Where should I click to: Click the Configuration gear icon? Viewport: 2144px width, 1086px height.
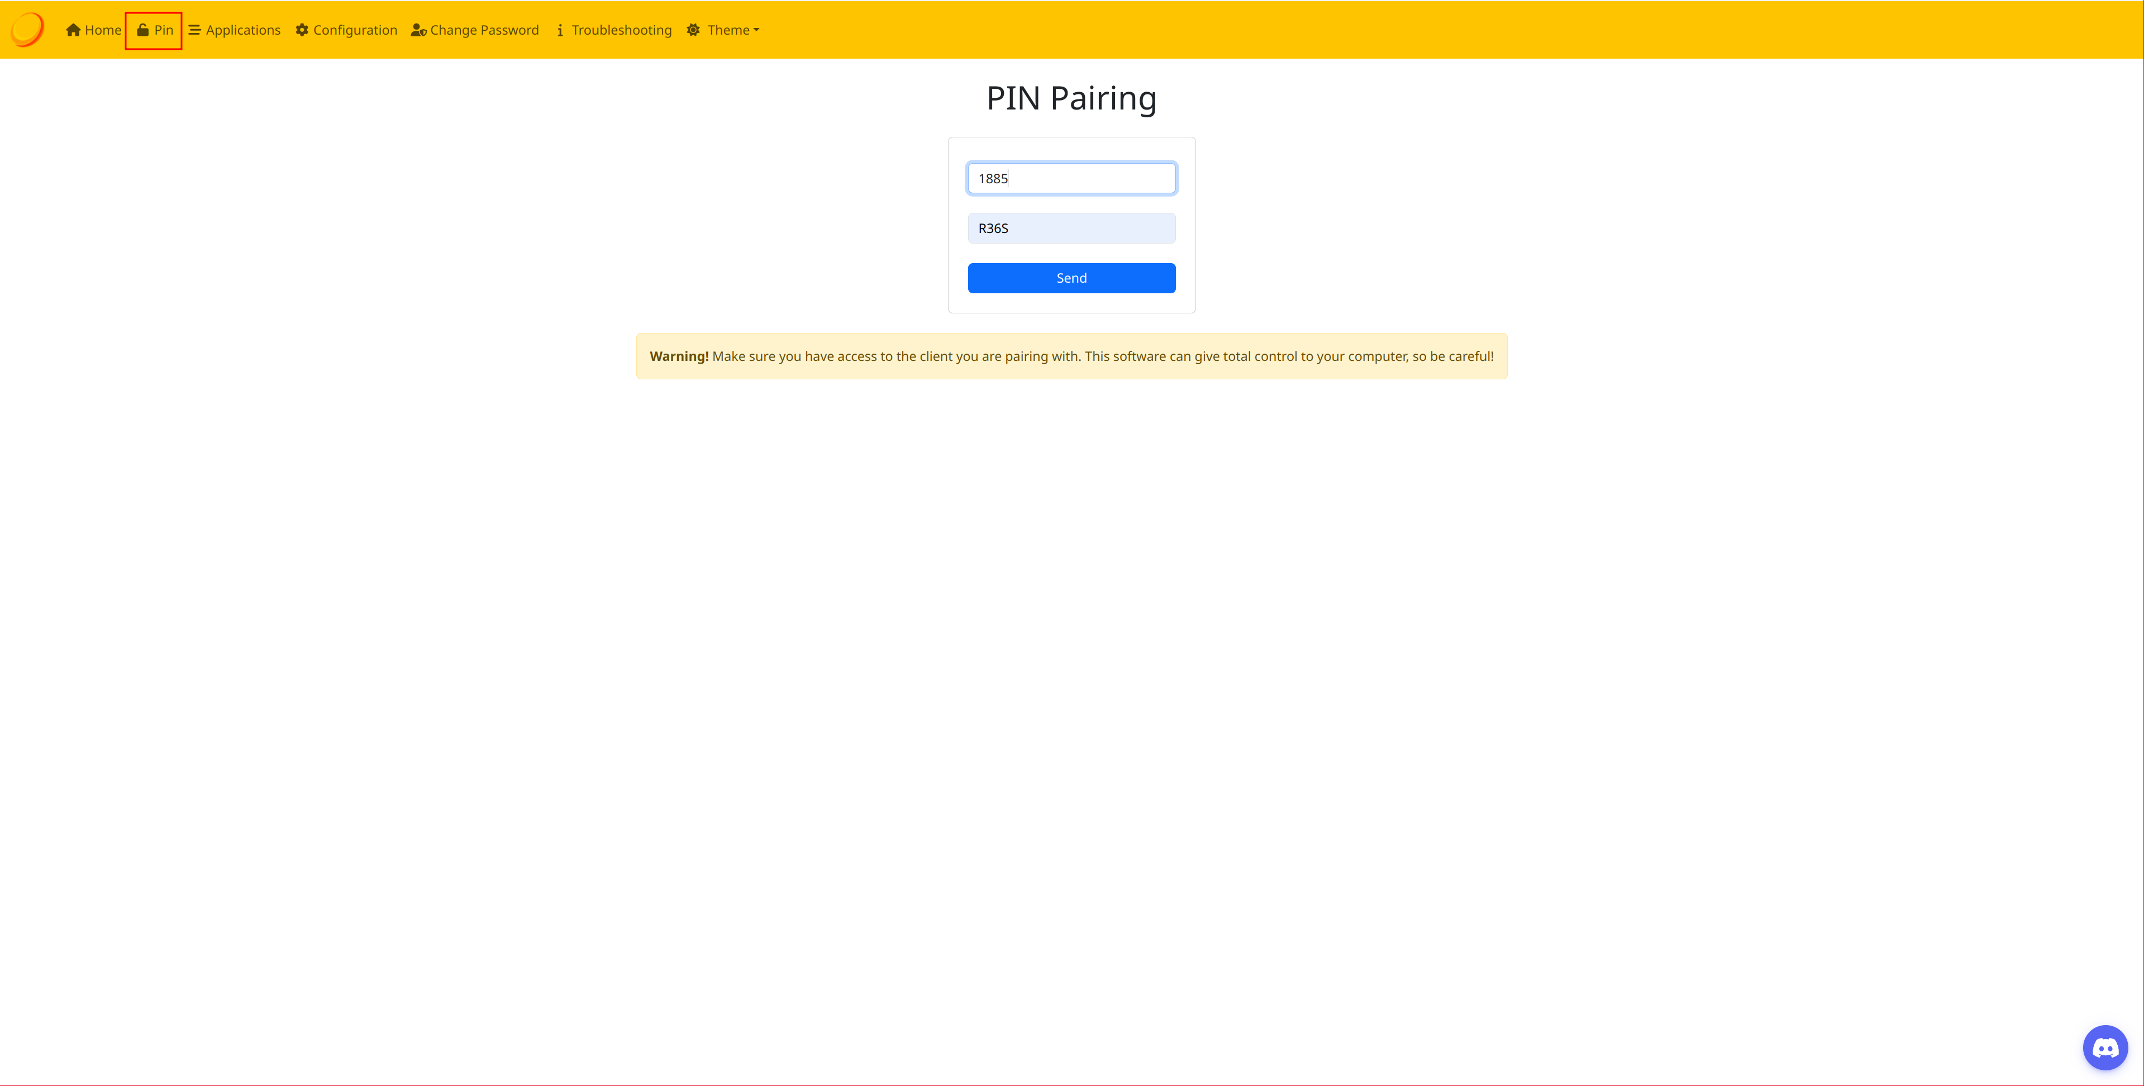(302, 30)
